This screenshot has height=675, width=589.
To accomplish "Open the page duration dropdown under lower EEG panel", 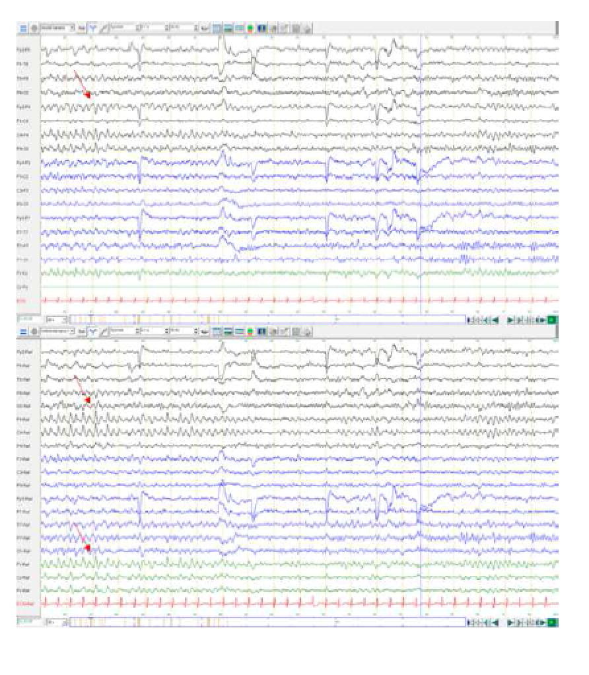I will pyautogui.click(x=57, y=622).
